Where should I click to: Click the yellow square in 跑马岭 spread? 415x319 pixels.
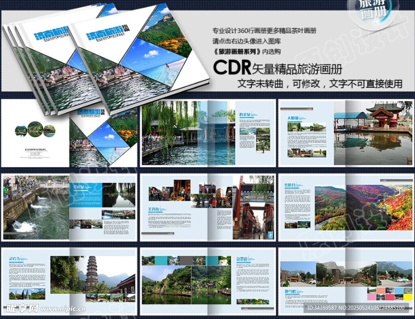tap(408, 297)
